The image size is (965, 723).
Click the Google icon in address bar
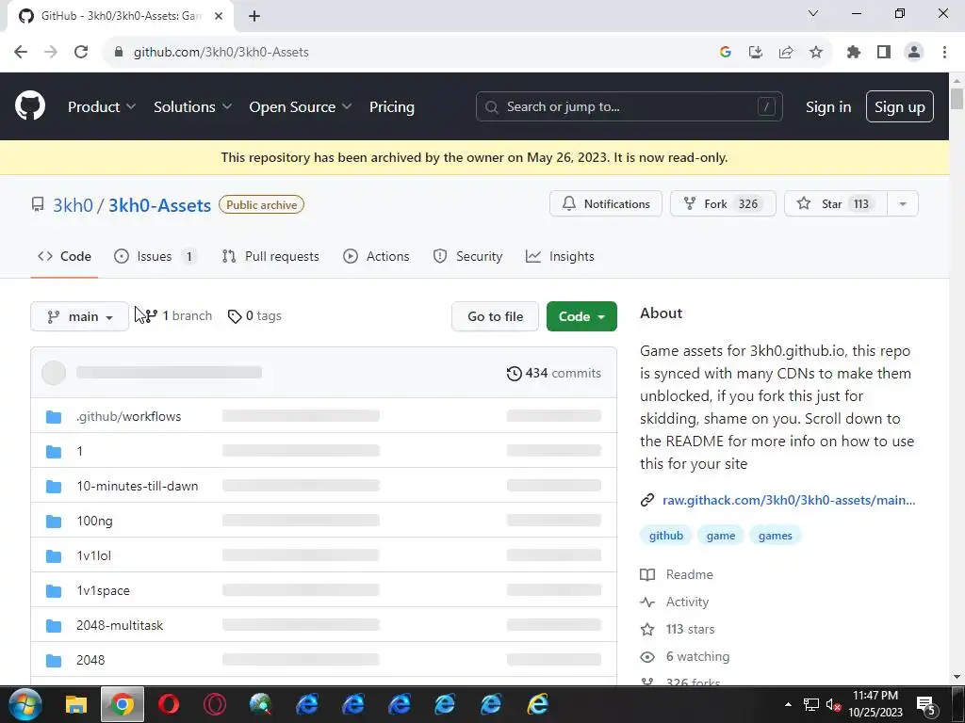click(x=726, y=53)
